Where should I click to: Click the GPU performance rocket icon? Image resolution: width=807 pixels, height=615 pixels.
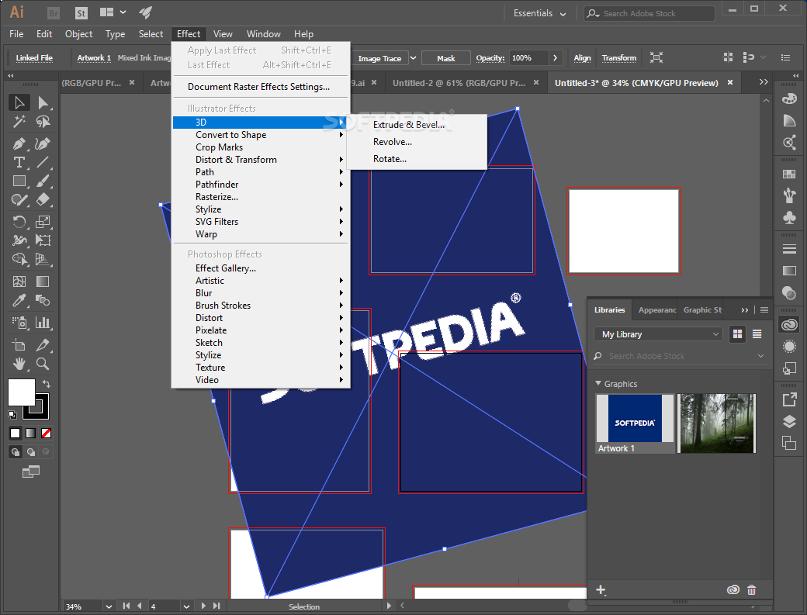click(x=146, y=13)
